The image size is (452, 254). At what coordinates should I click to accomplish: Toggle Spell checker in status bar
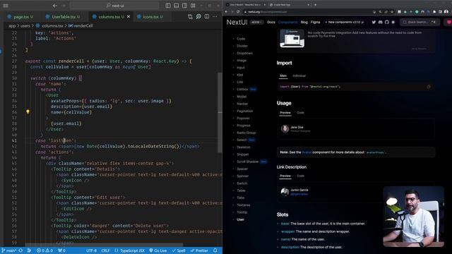[179, 250]
